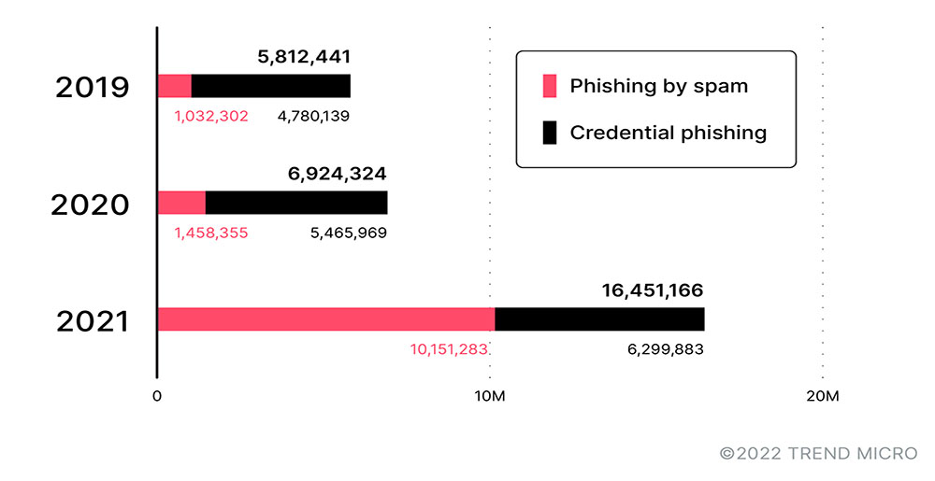Click the pink Phishing by spam legend swatch
The width and height of the screenshot is (935, 481).
click(550, 87)
